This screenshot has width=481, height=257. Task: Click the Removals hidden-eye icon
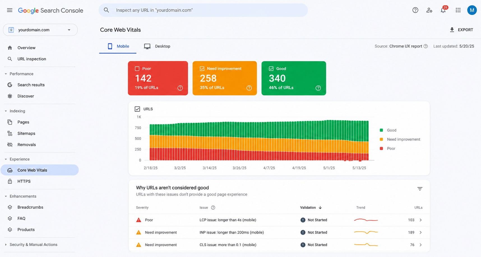click(10, 145)
